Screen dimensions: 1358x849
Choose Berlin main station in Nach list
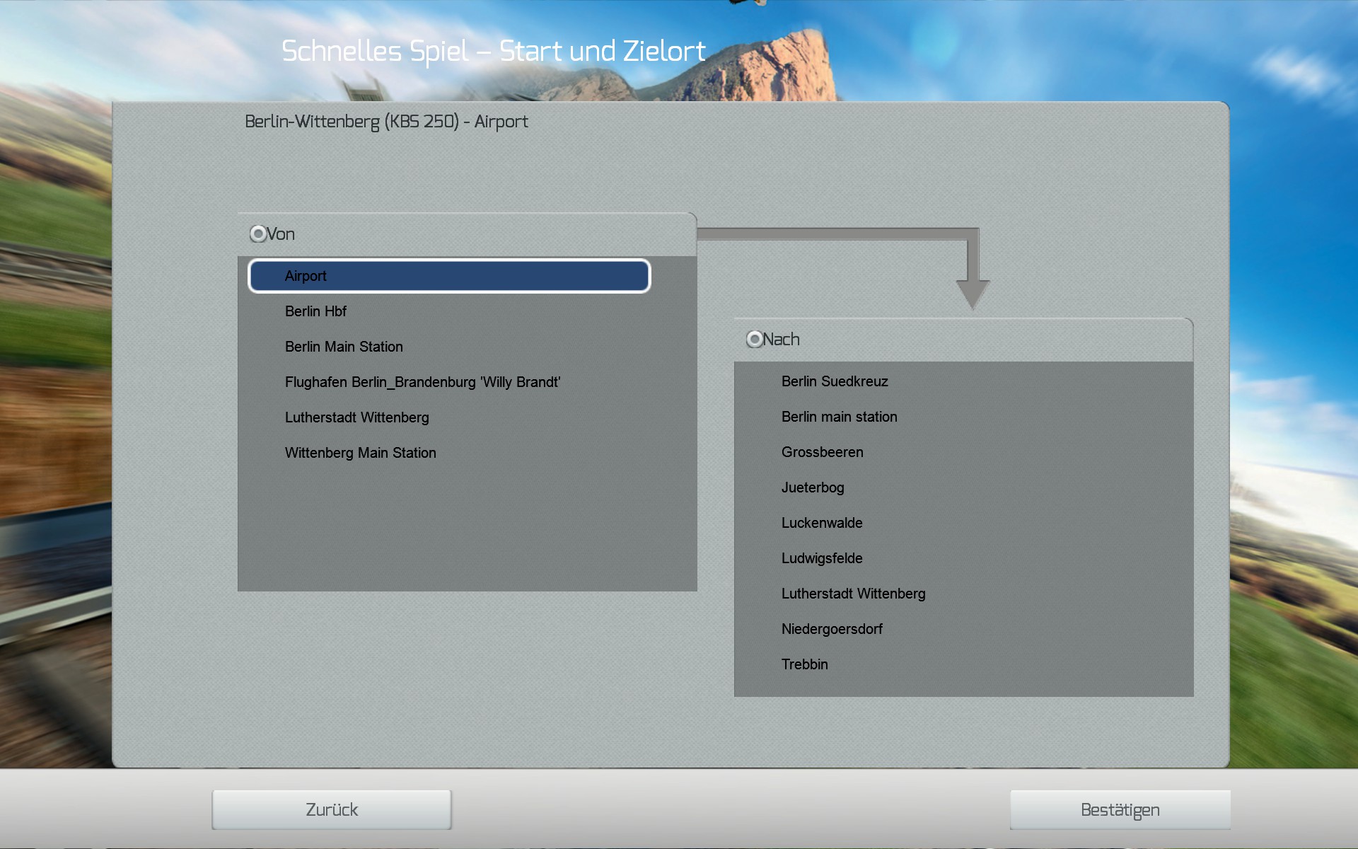tap(839, 417)
